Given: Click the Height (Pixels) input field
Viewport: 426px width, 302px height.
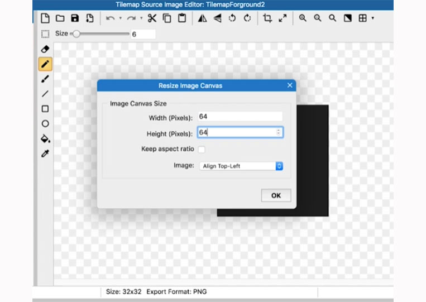Looking at the screenshot, I should pyautogui.click(x=240, y=132).
